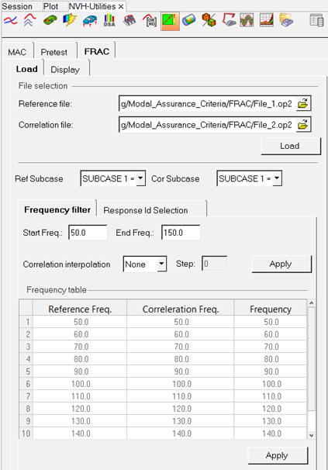This screenshot has width=328, height=470.
Task: Click the red and blue crossing curves icon
Action: [x=10, y=21]
